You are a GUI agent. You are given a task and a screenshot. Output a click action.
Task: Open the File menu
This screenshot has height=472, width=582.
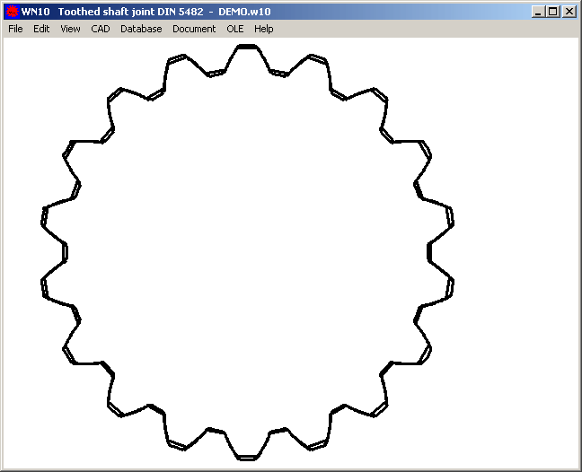click(x=15, y=29)
